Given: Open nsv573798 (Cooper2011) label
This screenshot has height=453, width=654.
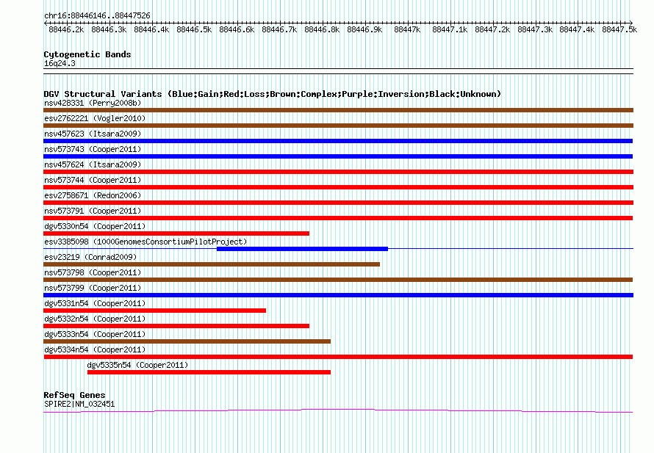Looking at the screenshot, I should pyautogui.click(x=93, y=272).
